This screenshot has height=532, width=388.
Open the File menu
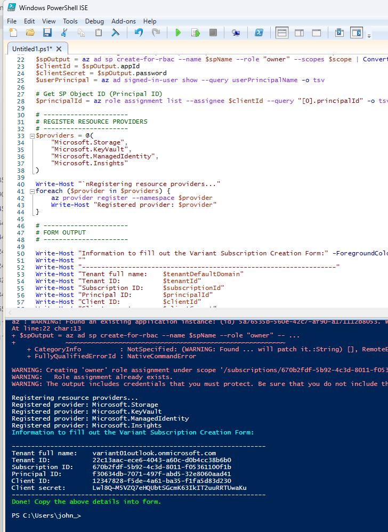point(12,21)
